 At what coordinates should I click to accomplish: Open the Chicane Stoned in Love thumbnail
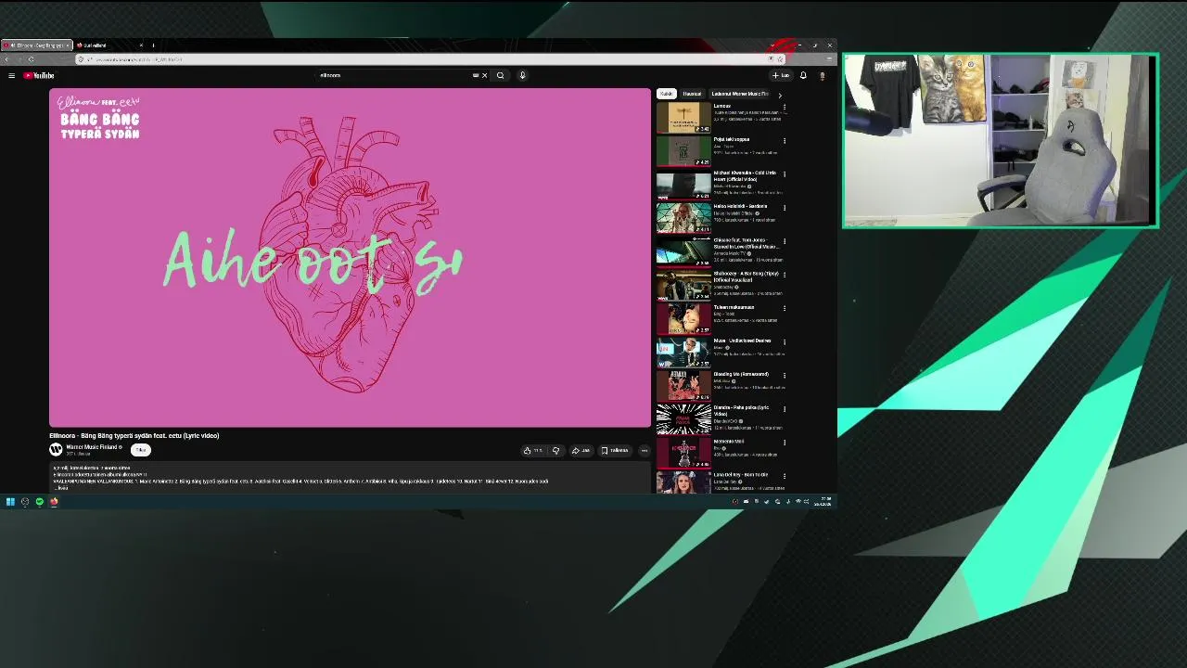pos(683,251)
